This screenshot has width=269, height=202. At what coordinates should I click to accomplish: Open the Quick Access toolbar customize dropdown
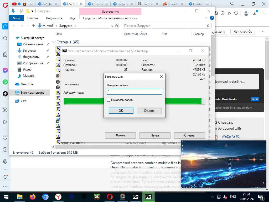tap(32, 11)
